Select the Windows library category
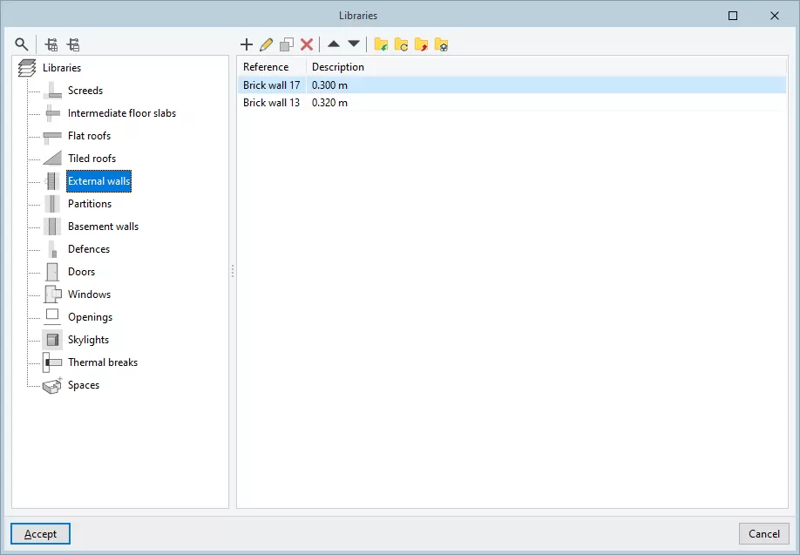The width and height of the screenshot is (800, 555). pos(89,294)
